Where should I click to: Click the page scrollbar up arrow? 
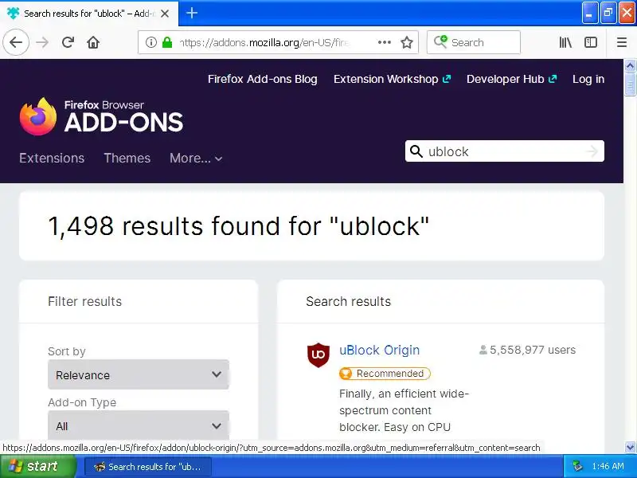630,65
